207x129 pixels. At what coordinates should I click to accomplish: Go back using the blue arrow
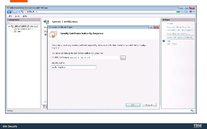[x=9, y=12]
